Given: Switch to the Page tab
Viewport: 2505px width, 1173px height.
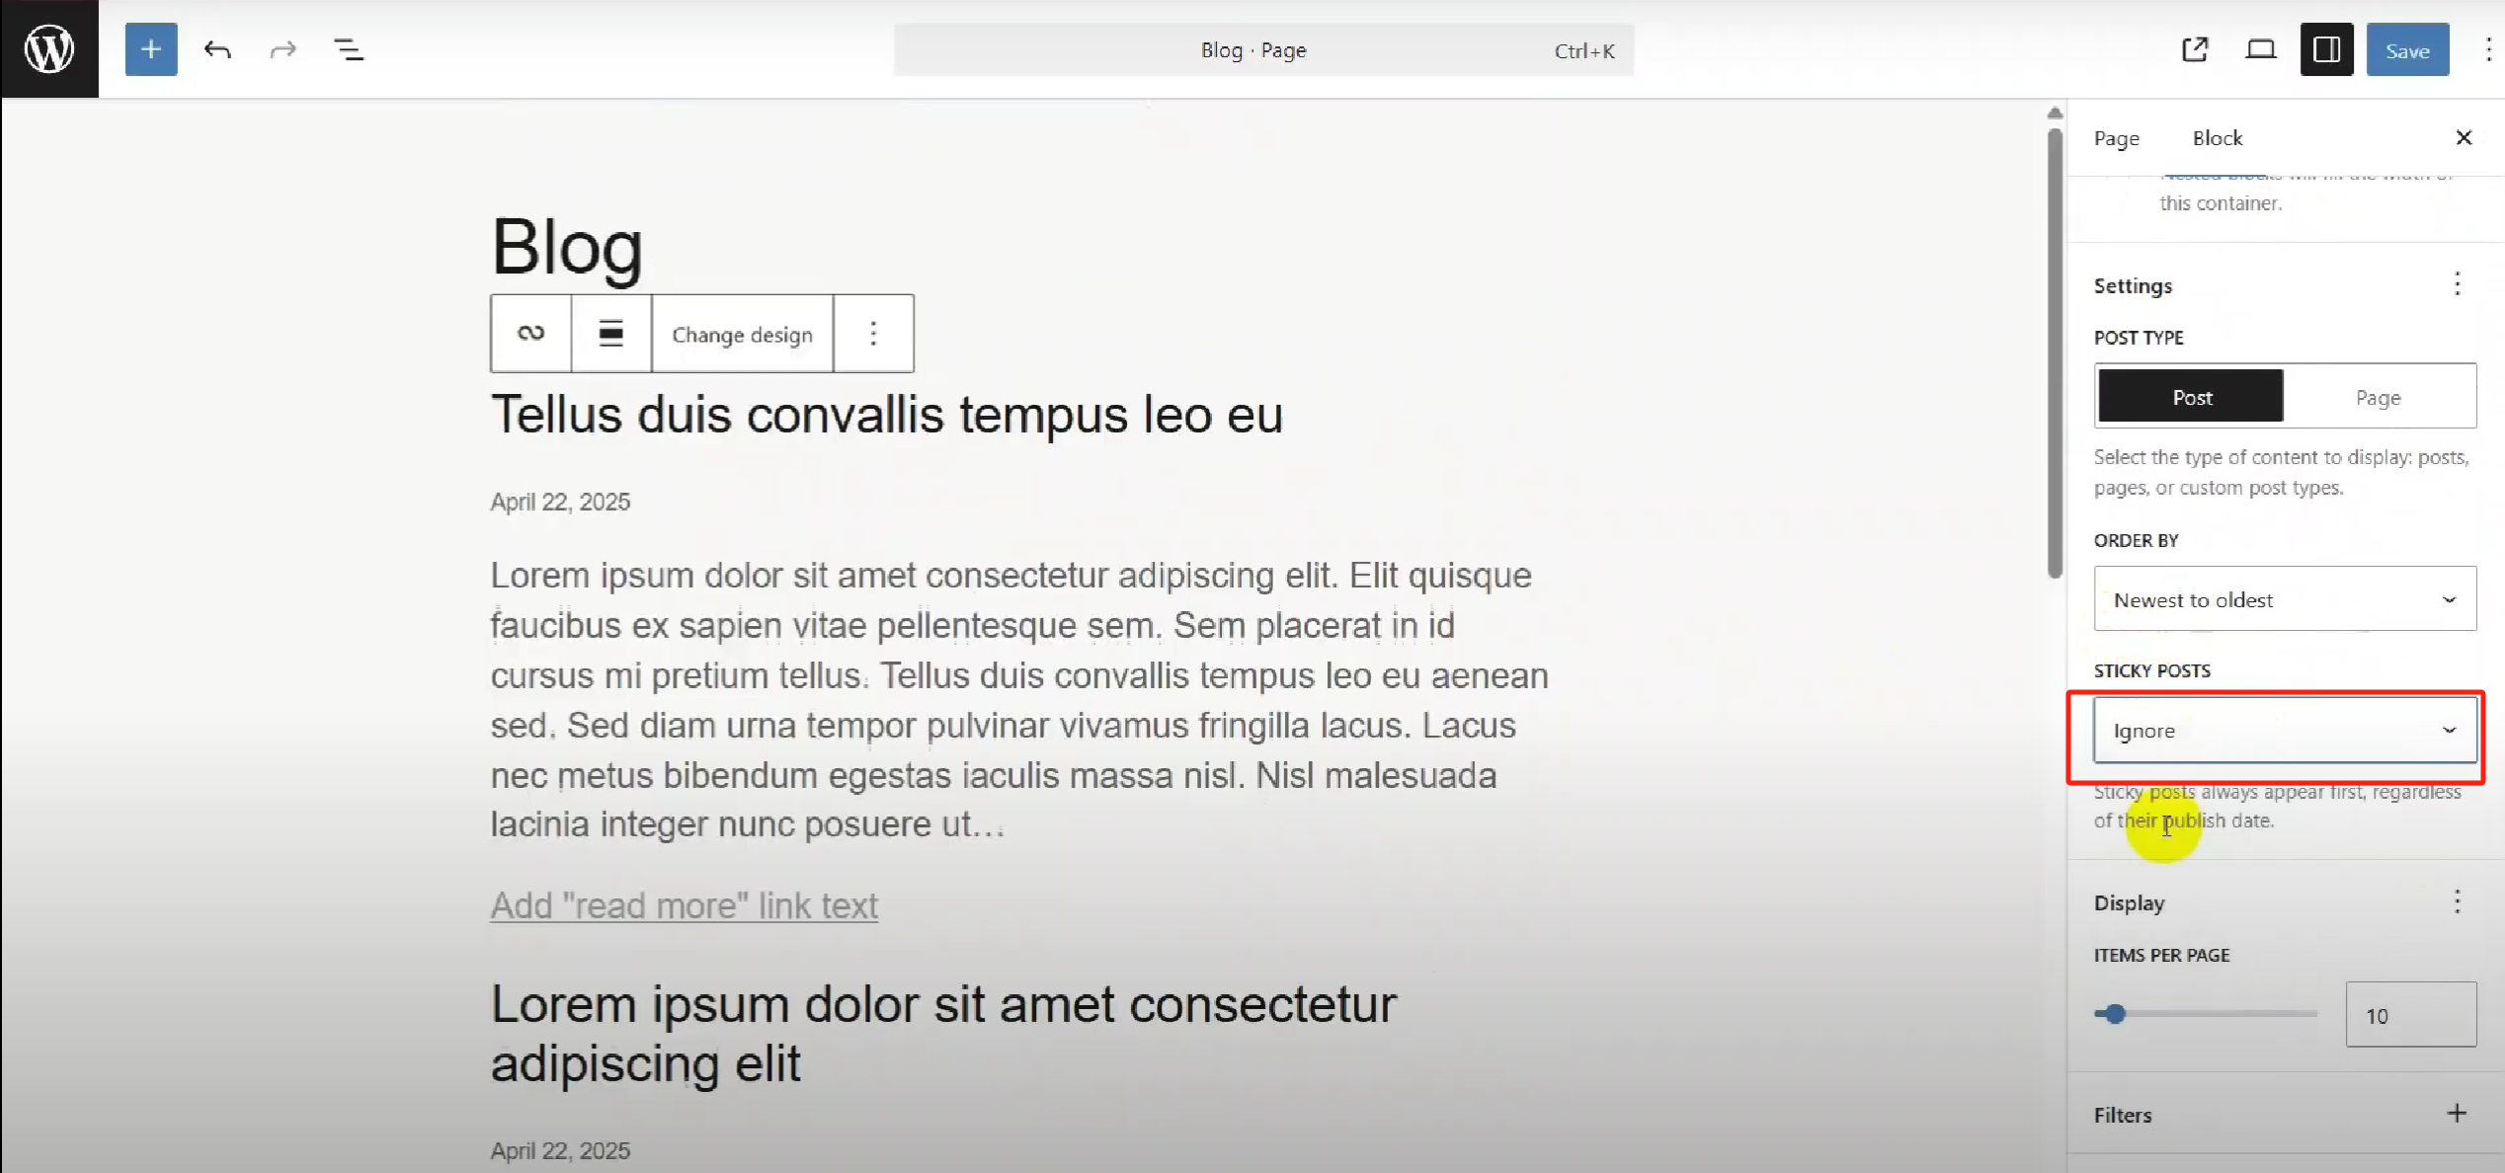Looking at the screenshot, I should coord(2116,138).
